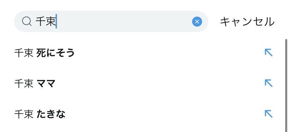Click 千束 prefix in the たきな suggestion
Viewport: 289px width, 132px height.
tap(24, 114)
